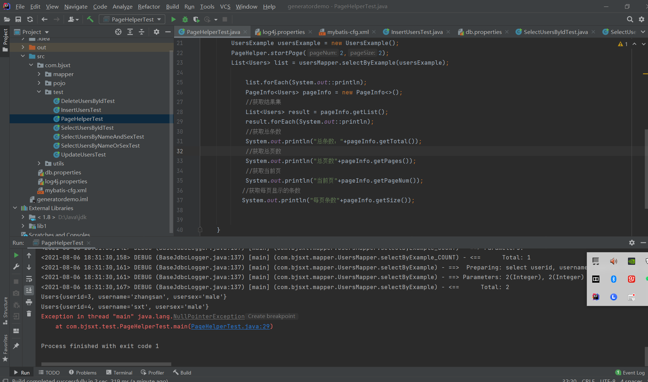
Task: Switch to InsertUsersTest.java editor tab
Action: click(417, 32)
